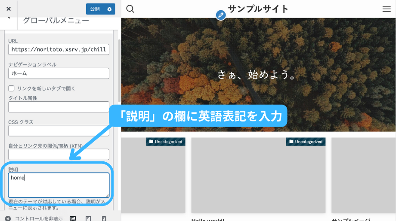This screenshot has width=396, height=221.
Task: Click into the URL input field
Action: coord(59,49)
